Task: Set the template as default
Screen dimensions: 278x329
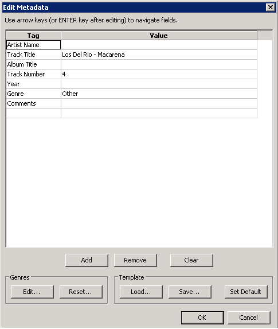Action: (246, 292)
